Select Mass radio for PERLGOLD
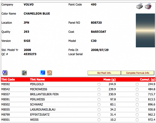156x123 pixels. [x=99, y=84]
